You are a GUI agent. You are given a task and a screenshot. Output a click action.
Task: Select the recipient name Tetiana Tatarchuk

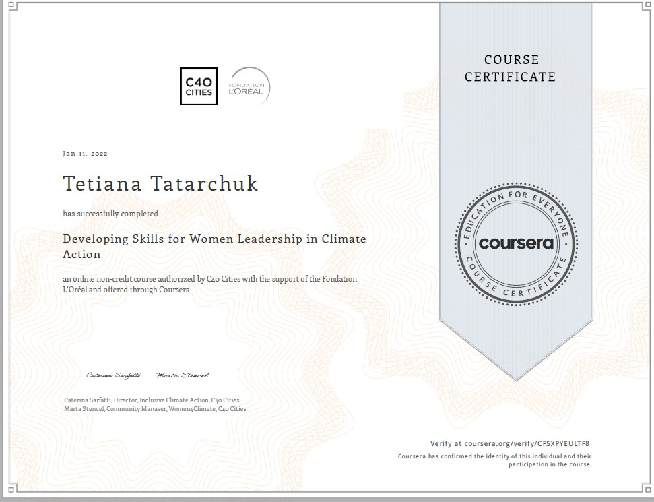point(160,183)
